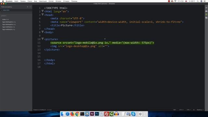Screen dimensions: 208x117
Task: Launch Firefox from the dock
Action: pyautogui.click(x=72, y=114)
